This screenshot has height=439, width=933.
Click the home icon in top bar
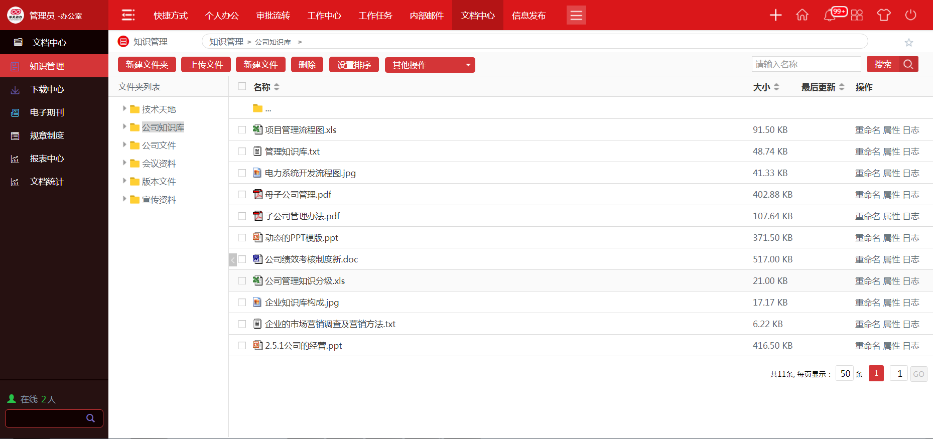[x=802, y=15]
